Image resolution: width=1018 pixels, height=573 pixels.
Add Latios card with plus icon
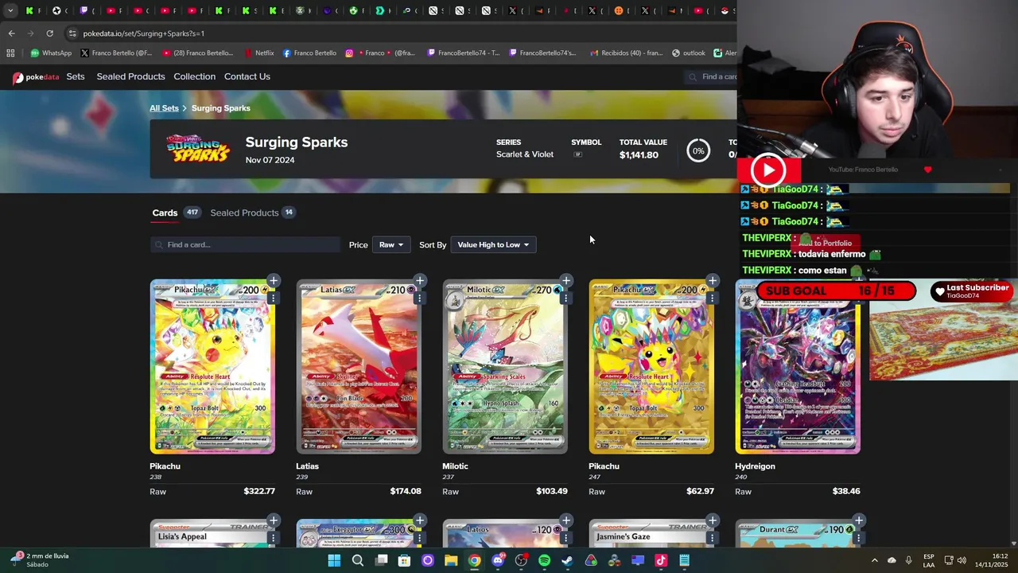pos(566,520)
